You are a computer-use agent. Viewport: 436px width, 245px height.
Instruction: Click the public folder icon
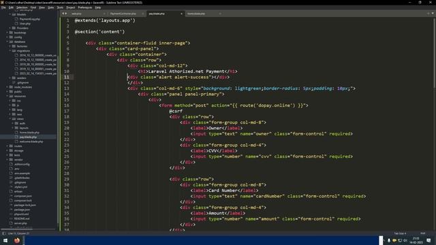coord(11,92)
